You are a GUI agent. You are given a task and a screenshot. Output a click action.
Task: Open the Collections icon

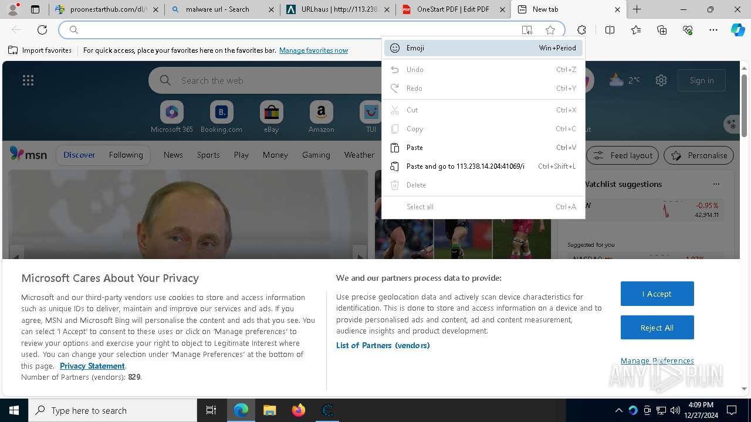(662, 30)
